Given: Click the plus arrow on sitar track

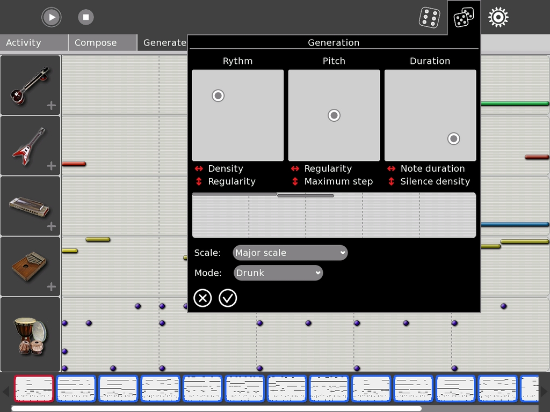Looking at the screenshot, I should (52, 106).
